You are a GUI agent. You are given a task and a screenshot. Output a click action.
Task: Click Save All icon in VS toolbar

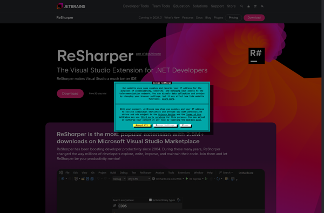coord(92,179)
